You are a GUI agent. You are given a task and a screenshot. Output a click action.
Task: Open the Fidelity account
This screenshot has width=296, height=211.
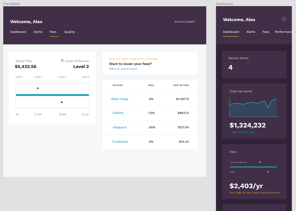tap(118, 113)
